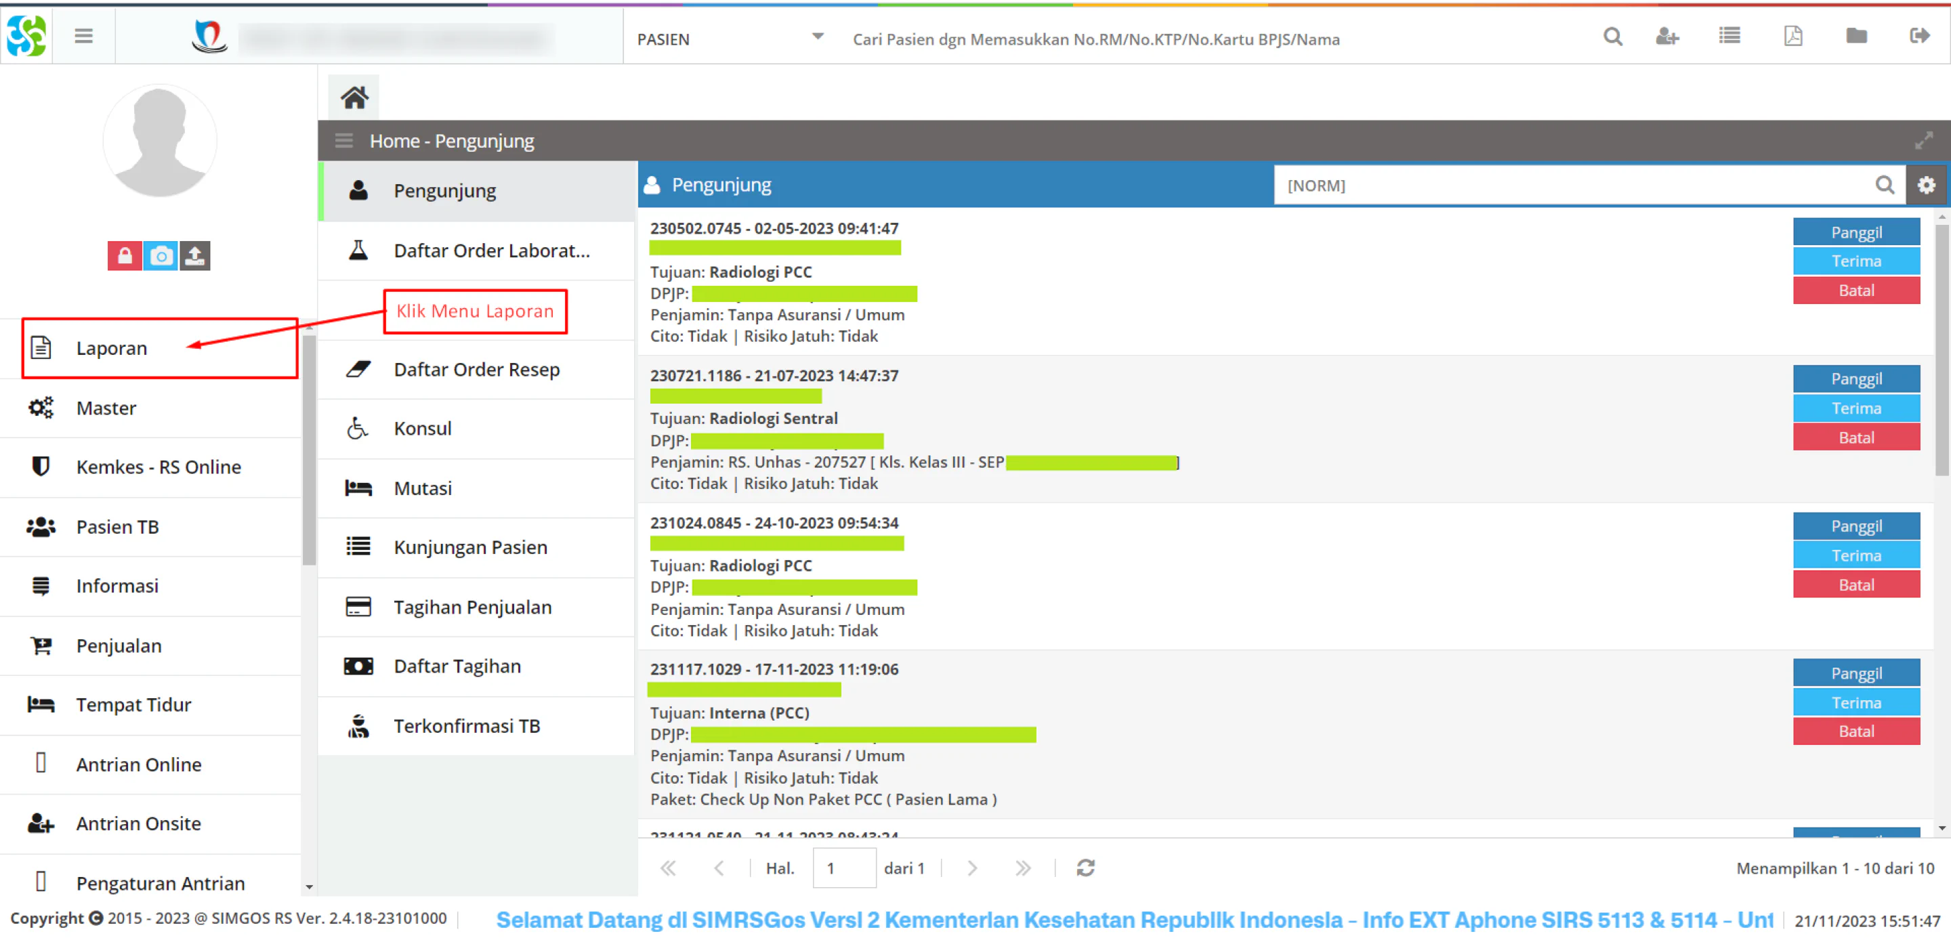Open the Antrian Online menu
This screenshot has width=1951, height=940.
[150, 765]
